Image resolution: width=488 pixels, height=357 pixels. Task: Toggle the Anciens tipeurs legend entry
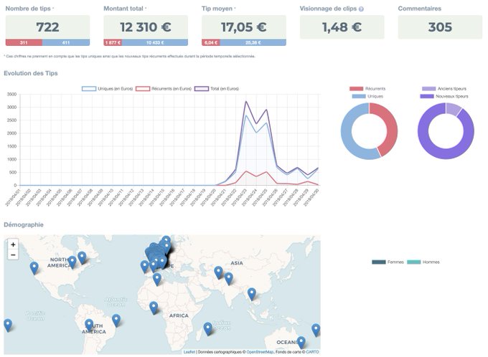pyautogui.click(x=444, y=89)
